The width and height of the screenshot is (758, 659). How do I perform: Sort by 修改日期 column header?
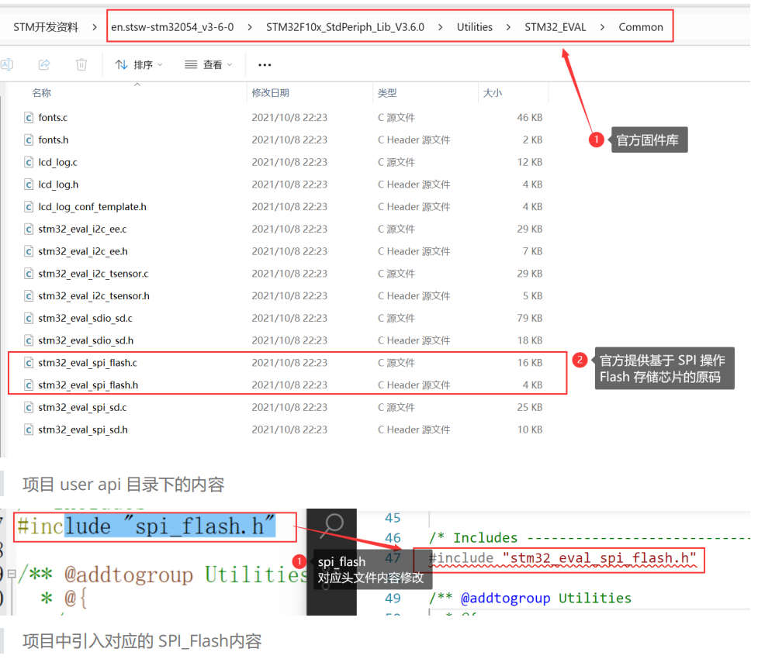coord(270,93)
